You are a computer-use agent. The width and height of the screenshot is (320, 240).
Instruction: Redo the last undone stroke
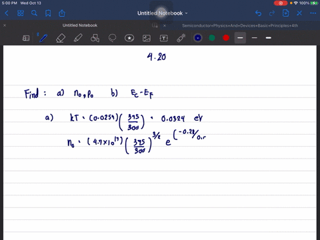point(272,13)
